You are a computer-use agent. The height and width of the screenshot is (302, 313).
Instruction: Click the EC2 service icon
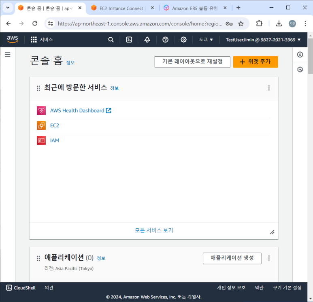pyautogui.click(x=41, y=125)
